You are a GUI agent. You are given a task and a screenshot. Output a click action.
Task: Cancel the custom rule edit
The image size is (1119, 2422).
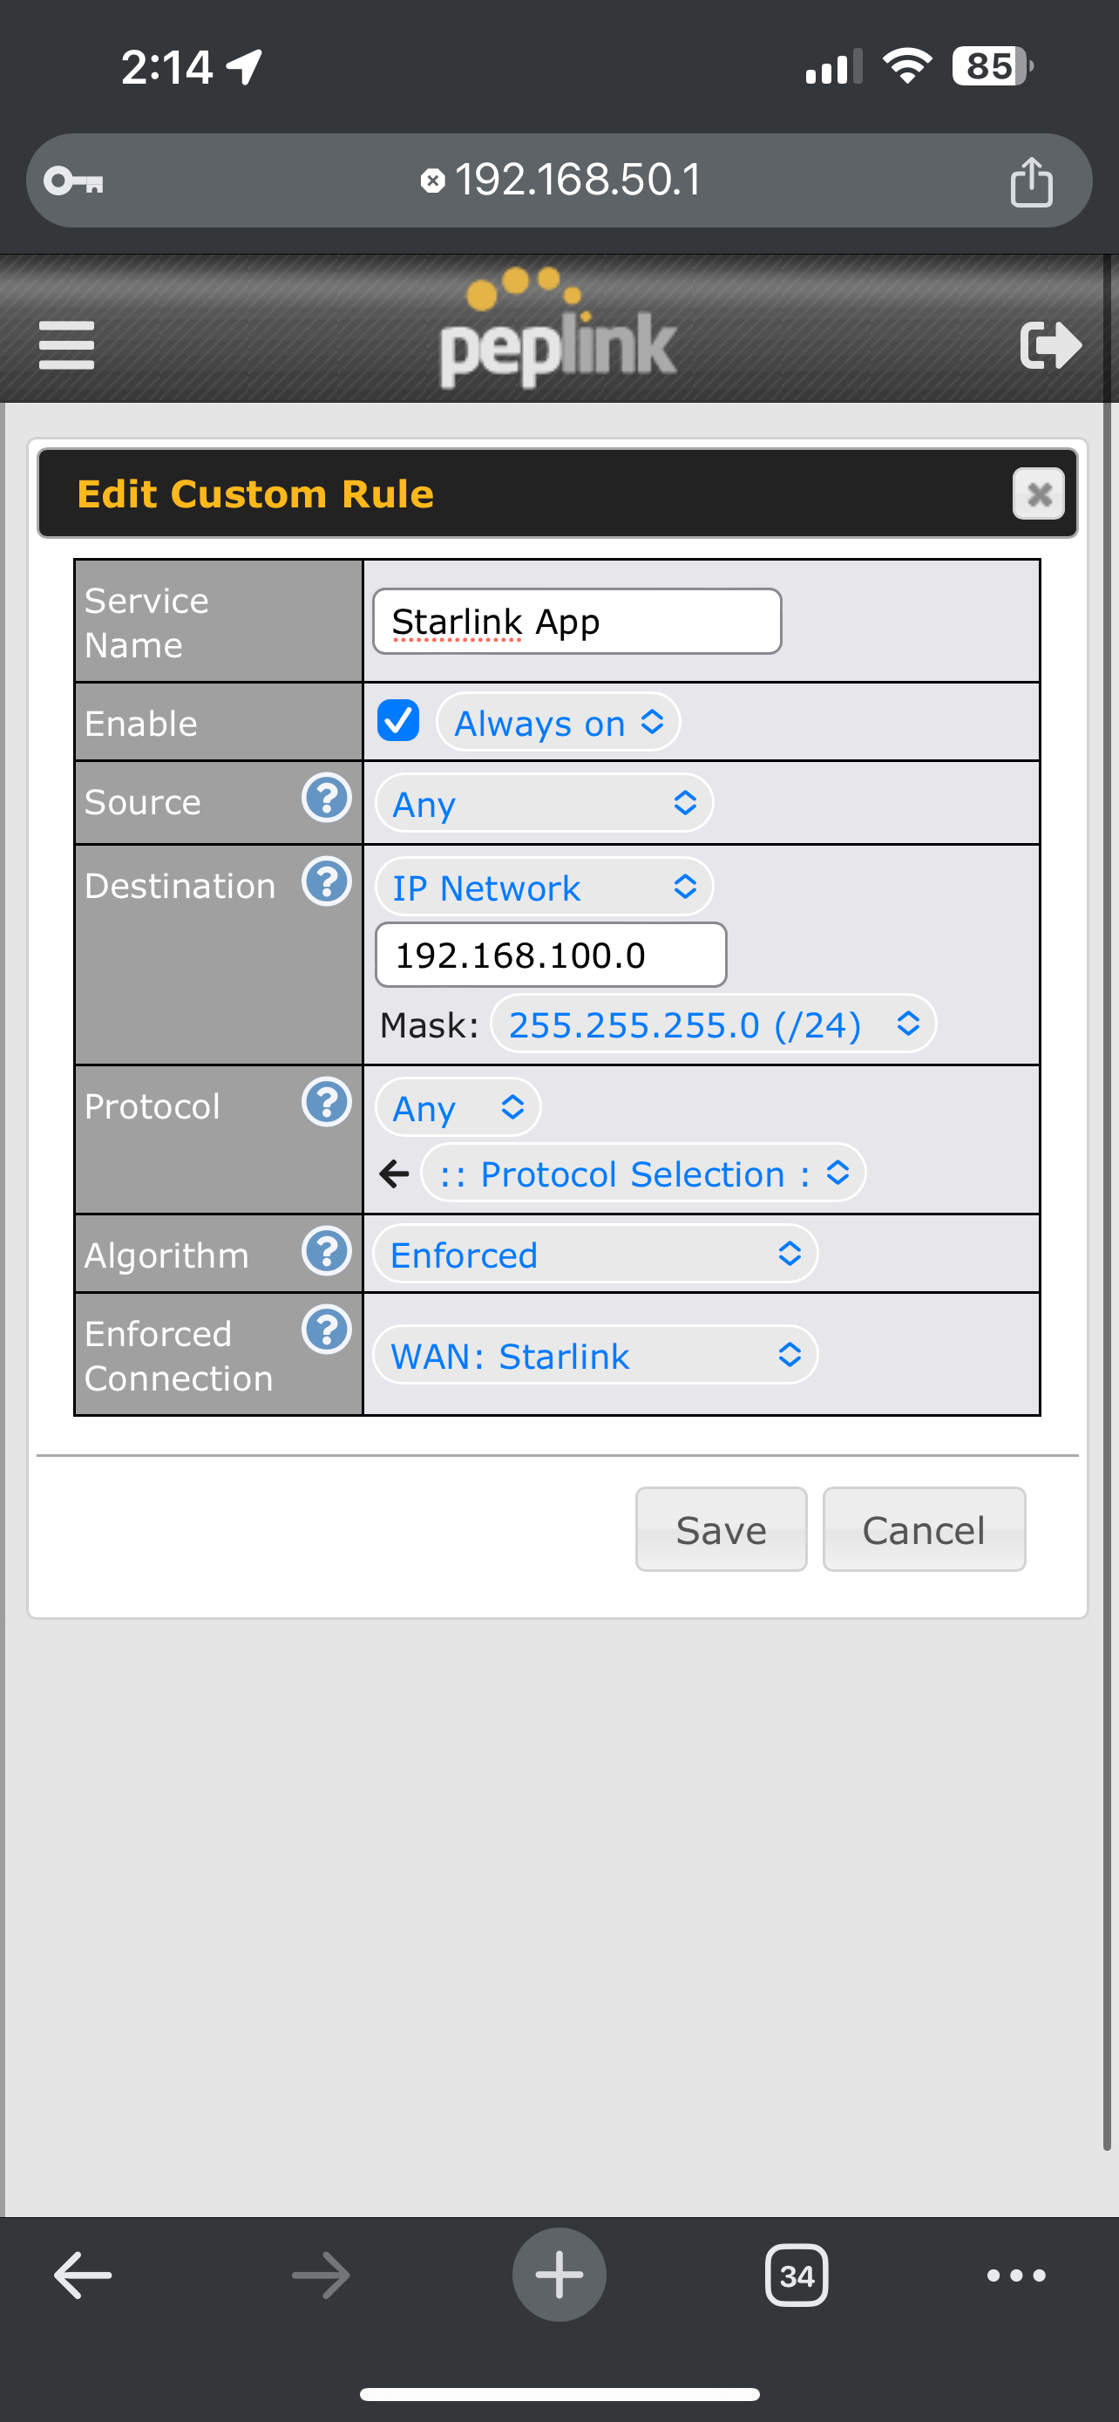click(x=923, y=1530)
